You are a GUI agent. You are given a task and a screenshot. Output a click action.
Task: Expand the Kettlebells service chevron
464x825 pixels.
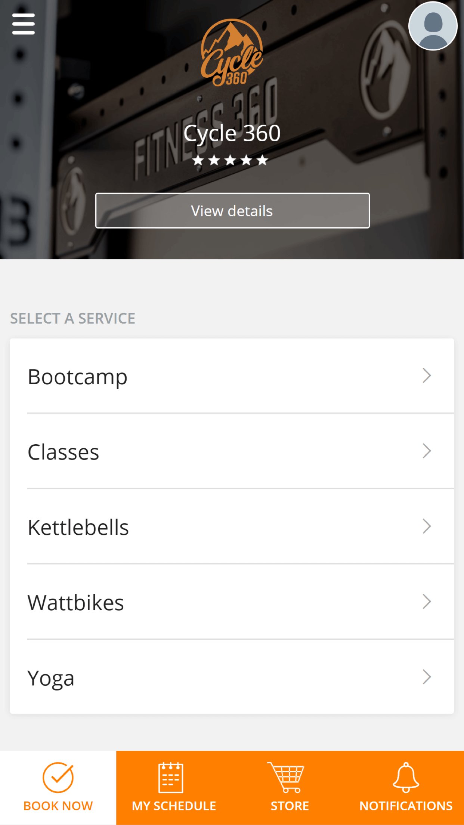pyautogui.click(x=426, y=527)
